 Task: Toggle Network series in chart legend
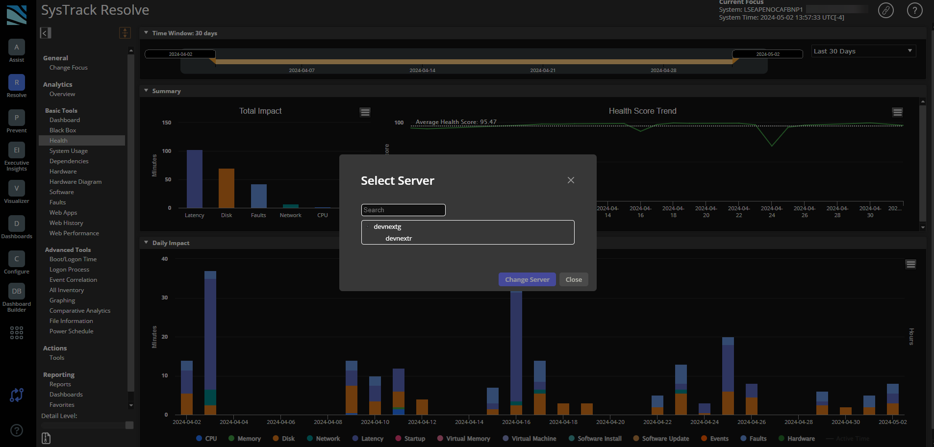pos(324,439)
